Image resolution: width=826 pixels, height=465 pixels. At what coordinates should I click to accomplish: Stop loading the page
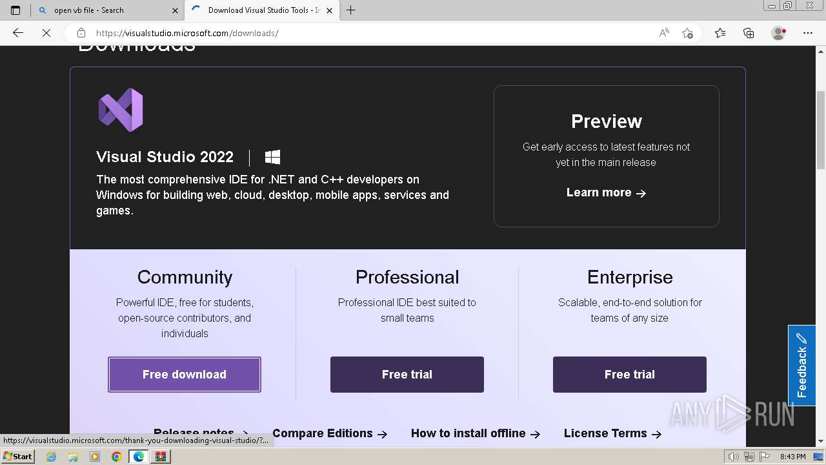[x=46, y=33]
